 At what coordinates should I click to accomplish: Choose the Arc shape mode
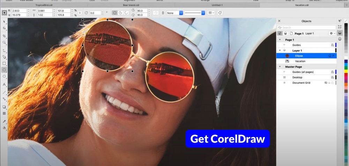[x=126, y=13]
